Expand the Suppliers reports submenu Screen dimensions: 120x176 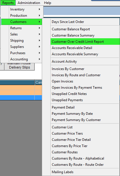tap(21, 47)
